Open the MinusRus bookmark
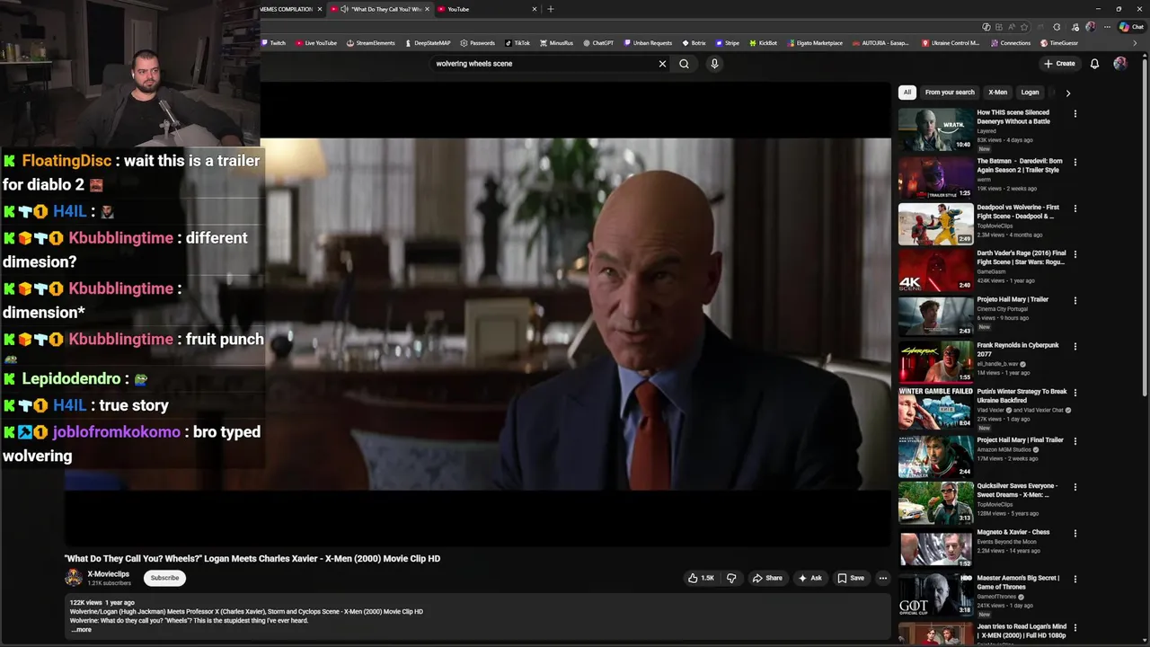Image resolution: width=1150 pixels, height=647 pixels. point(556,43)
